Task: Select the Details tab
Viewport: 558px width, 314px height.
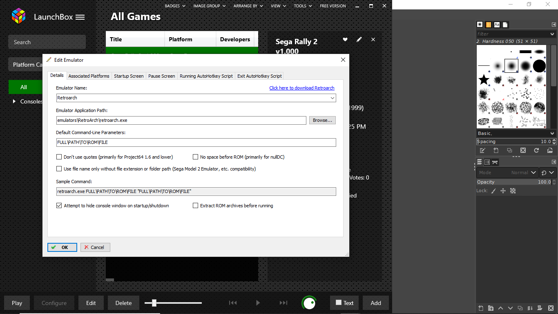Action: pos(57,75)
